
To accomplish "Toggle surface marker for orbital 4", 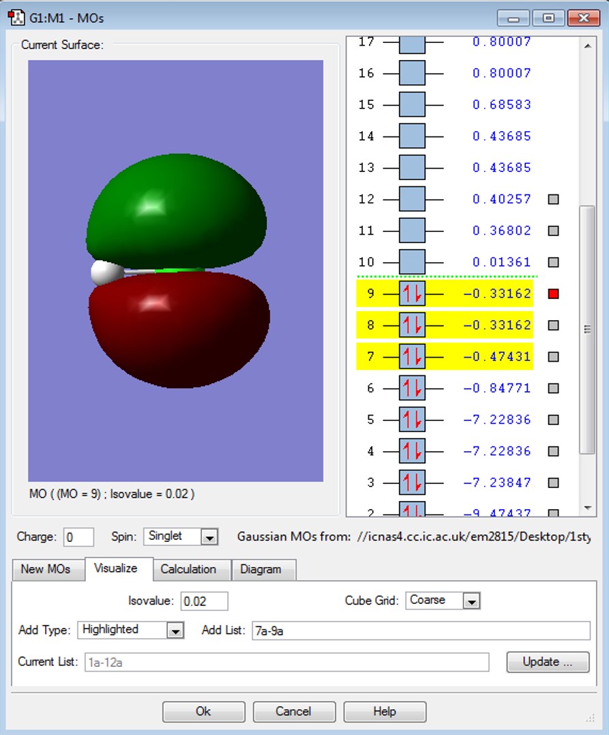I will (553, 451).
